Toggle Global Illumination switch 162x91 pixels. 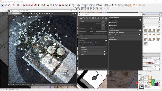point(140,30)
